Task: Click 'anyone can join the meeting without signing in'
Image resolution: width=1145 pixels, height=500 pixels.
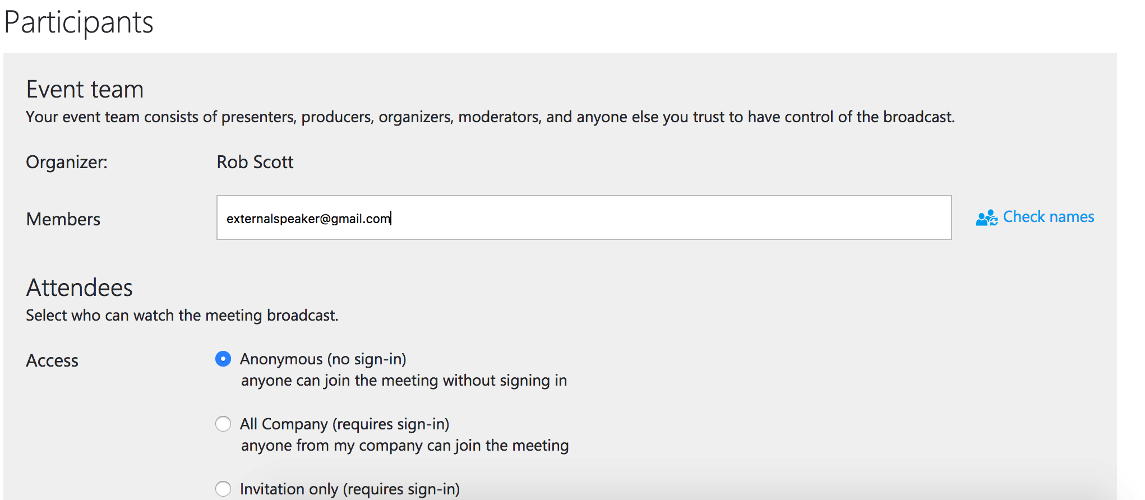Action: click(404, 381)
